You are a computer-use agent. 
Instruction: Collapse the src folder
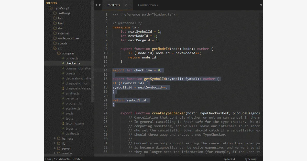point(51,48)
